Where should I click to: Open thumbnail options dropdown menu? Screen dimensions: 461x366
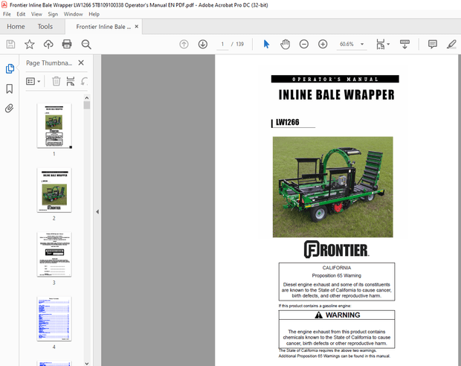[33, 81]
